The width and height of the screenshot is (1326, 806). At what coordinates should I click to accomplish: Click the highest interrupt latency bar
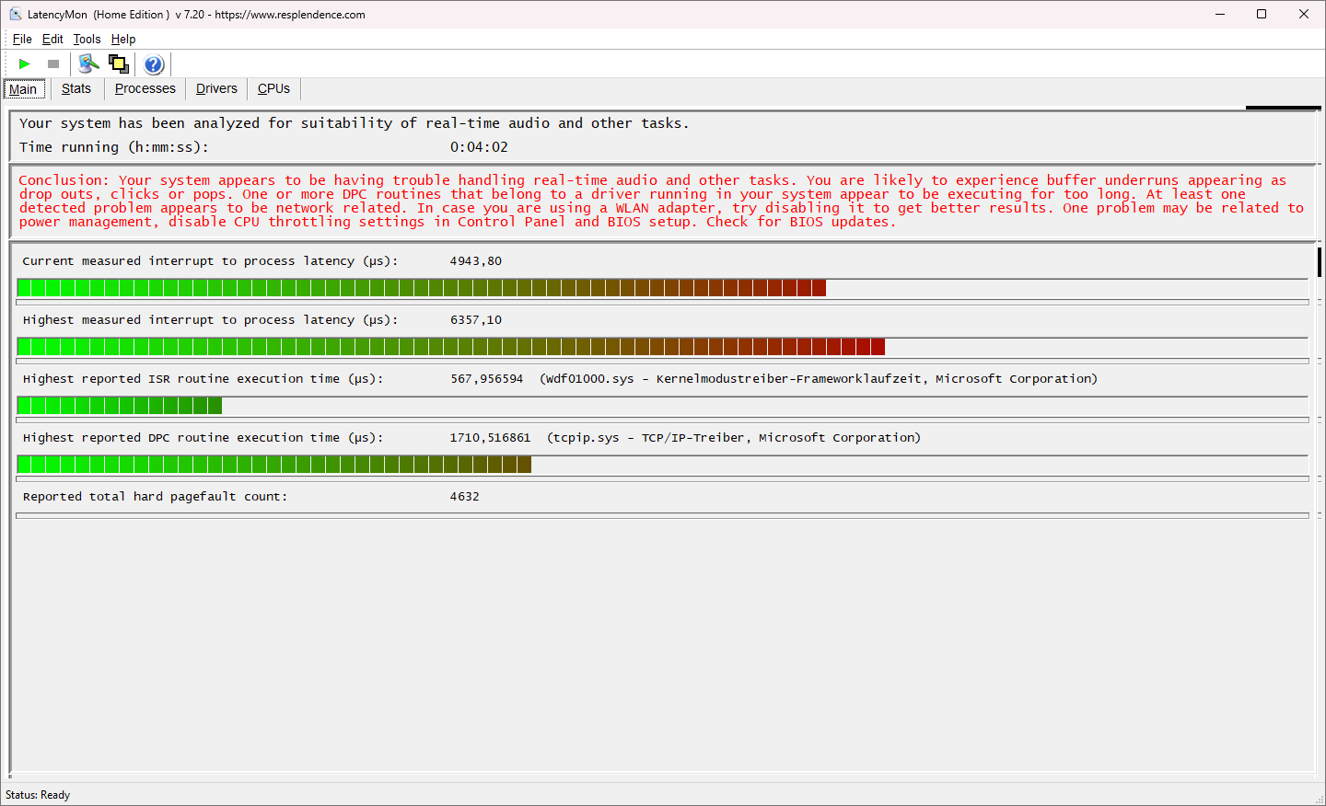pyautogui.click(x=662, y=347)
